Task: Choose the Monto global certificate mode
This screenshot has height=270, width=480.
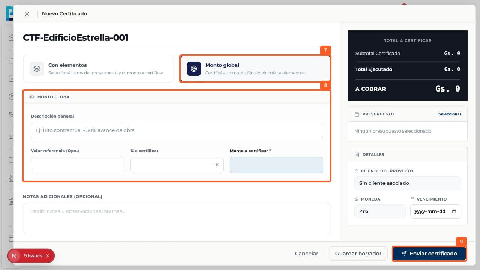Action: click(x=255, y=69)
